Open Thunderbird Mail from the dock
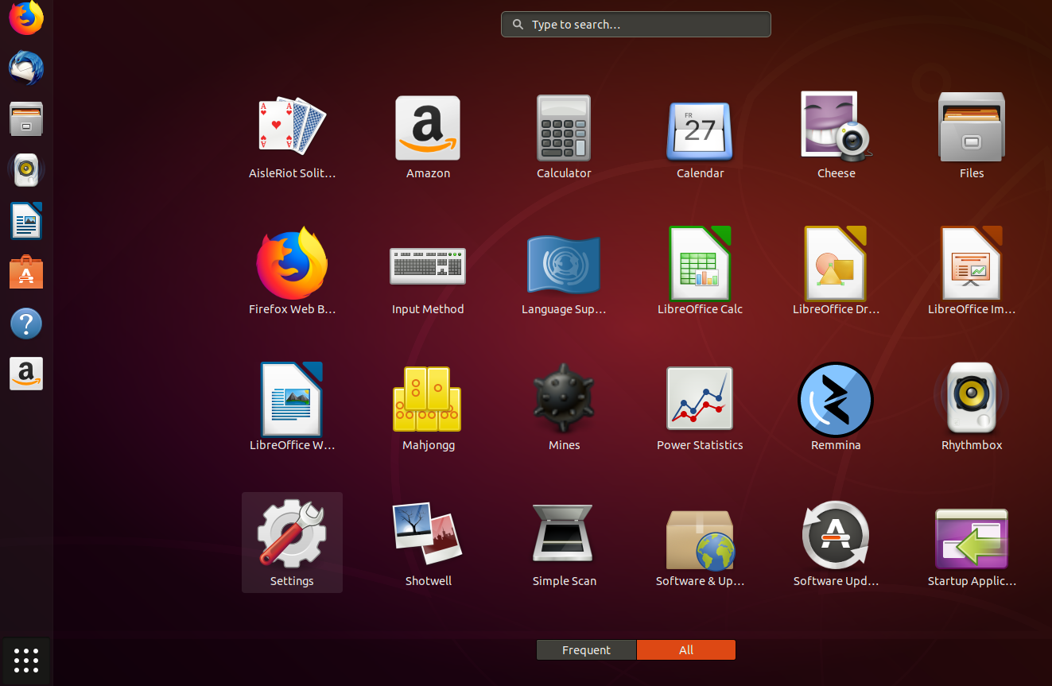Image resolution: width=1052 pixels, height=686 pixels. click(26, 68)
